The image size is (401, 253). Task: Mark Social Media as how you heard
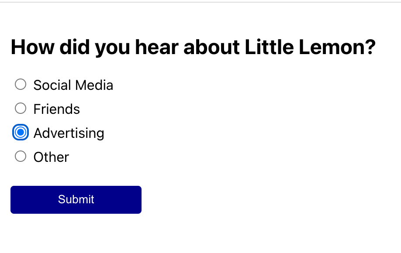click(x=21, y=84)
